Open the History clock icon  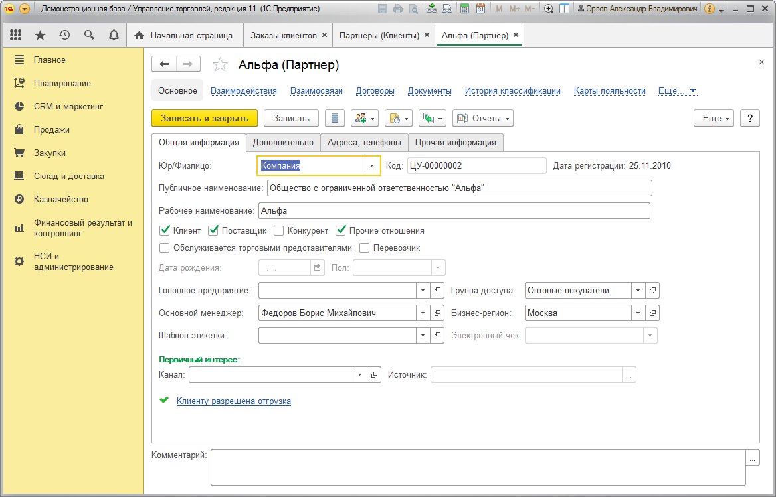click(x=64, y=35)
